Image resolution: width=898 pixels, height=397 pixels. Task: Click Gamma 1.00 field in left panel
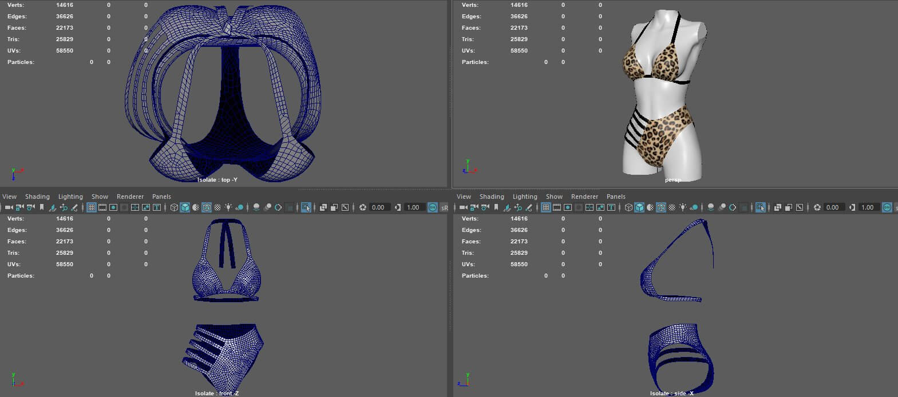pyautogui.click(x=413, y=207)
